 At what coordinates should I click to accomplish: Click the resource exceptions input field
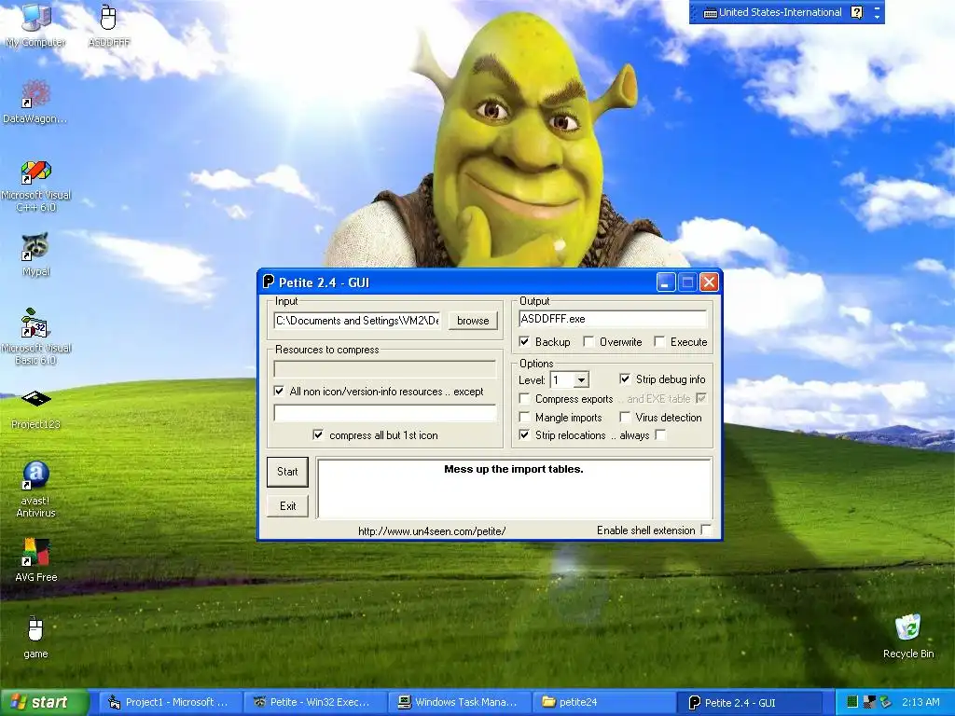pos(385,413)
